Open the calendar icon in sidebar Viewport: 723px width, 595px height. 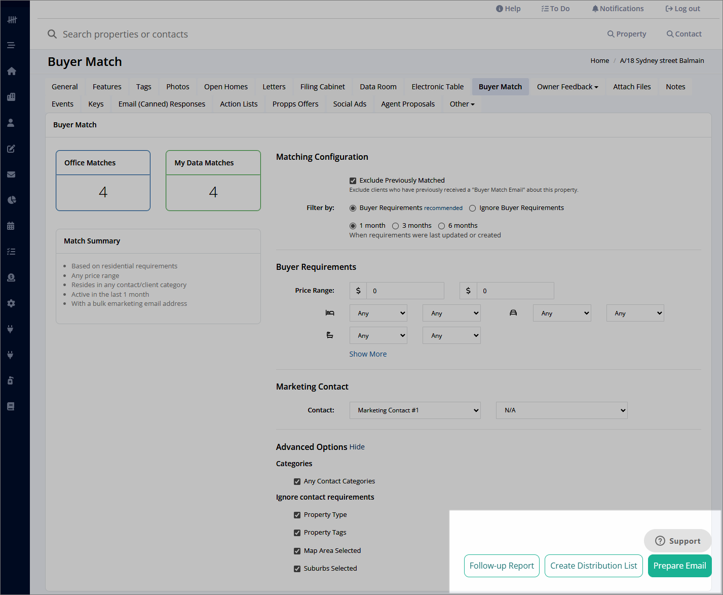(x=11, y=226)
